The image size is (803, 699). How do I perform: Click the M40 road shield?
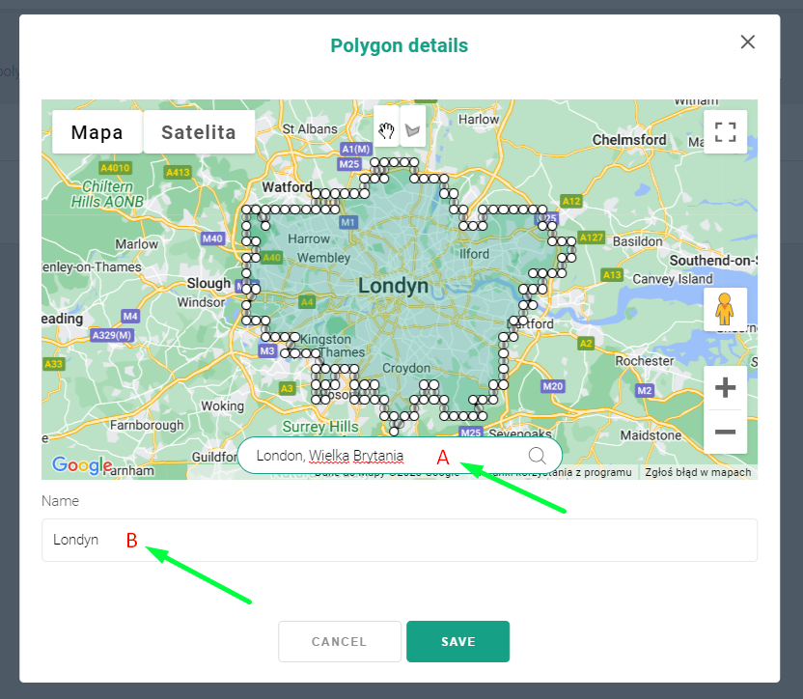(212, 238)
